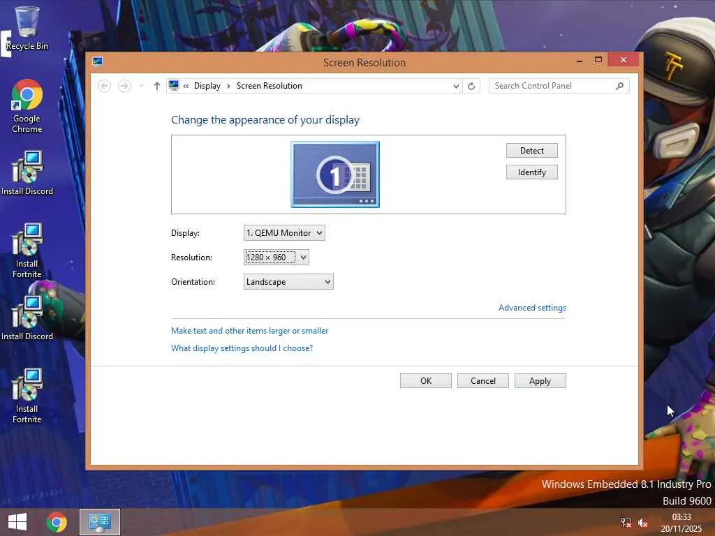Activate the Control Panel taskbar button

pyautogui.click(x=100, y=522)
